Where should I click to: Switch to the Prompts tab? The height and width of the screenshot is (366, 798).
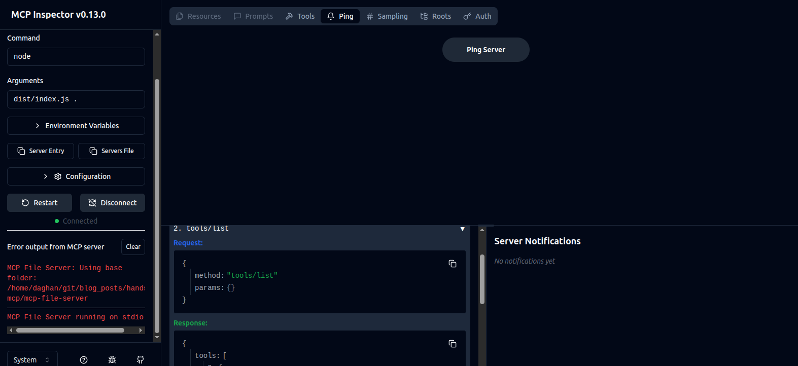coord(253,16)
